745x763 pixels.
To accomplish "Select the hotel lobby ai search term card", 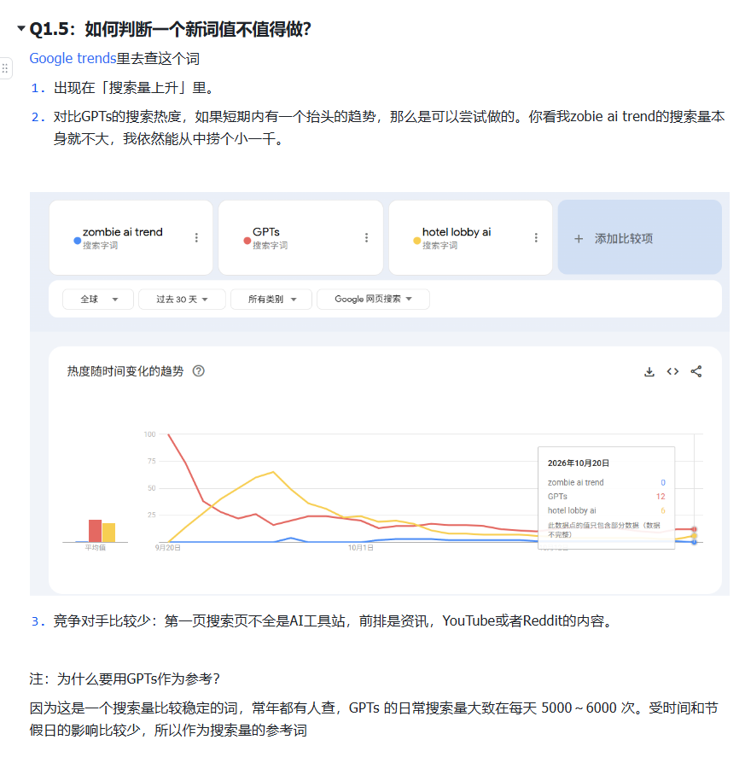I will (x=470, y=237).
